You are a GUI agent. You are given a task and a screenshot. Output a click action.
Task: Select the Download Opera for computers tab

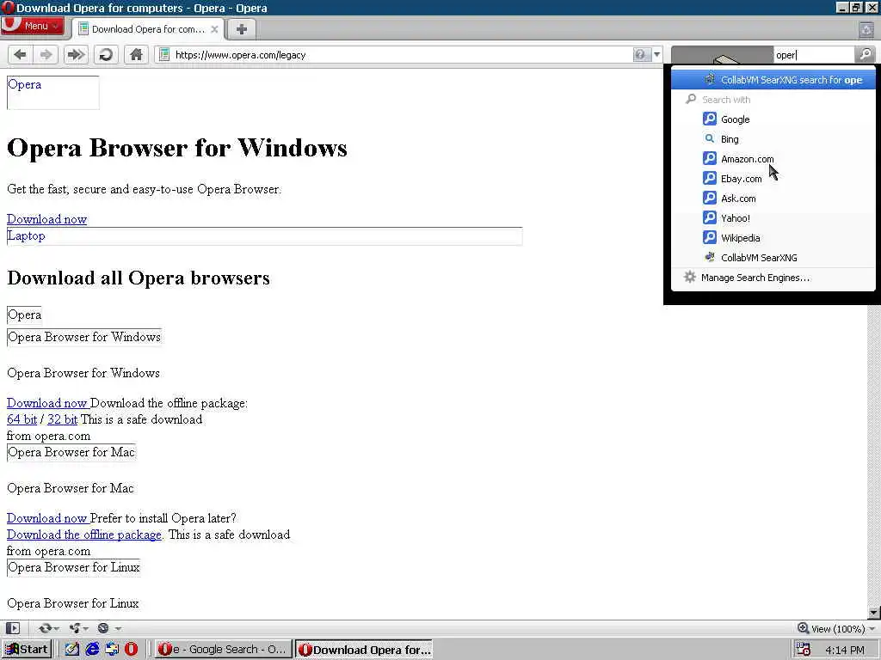tap(148, 29)
